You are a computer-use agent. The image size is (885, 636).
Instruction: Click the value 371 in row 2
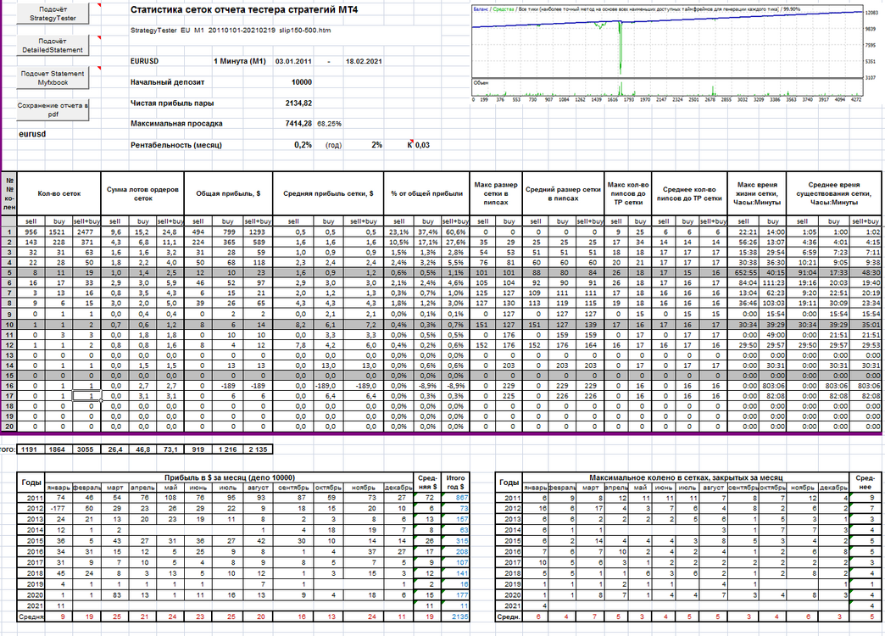pos(87,242)
